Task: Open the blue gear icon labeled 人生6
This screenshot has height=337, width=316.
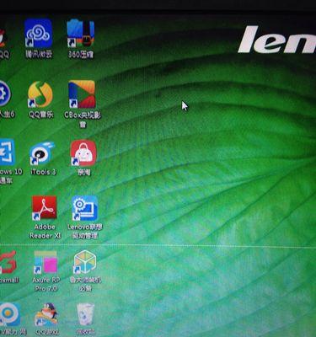Action: point(5,94)
